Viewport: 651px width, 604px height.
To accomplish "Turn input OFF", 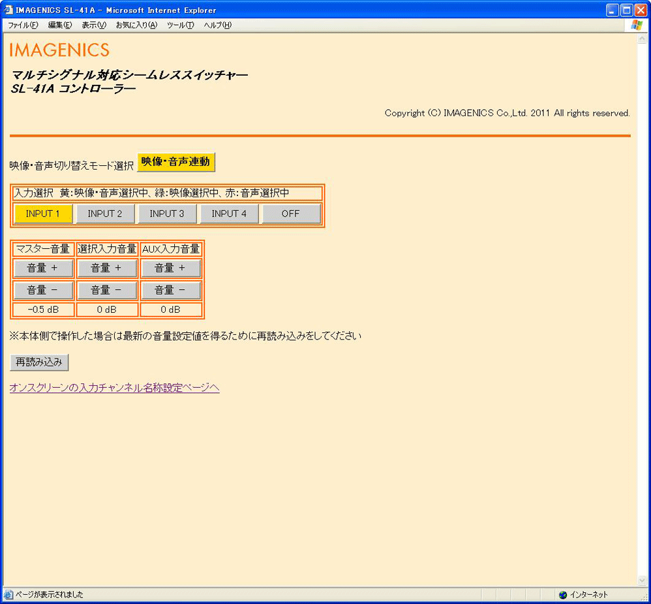I will [291, 214].
